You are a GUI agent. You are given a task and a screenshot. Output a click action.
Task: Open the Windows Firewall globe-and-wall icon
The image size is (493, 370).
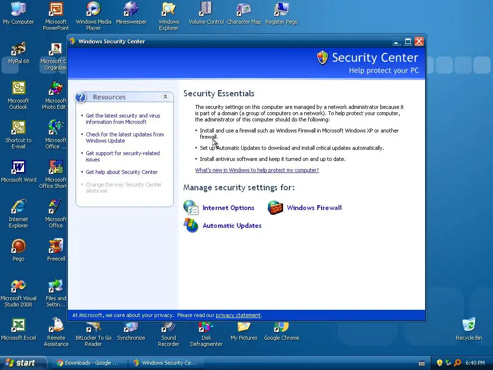pyautogui.click(x=275, y=208)
